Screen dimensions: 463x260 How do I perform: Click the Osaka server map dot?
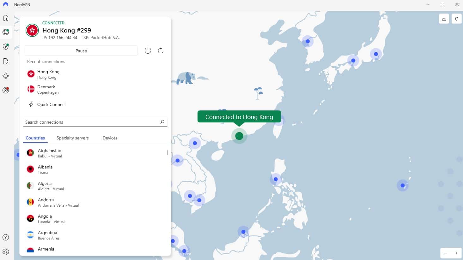353,60
